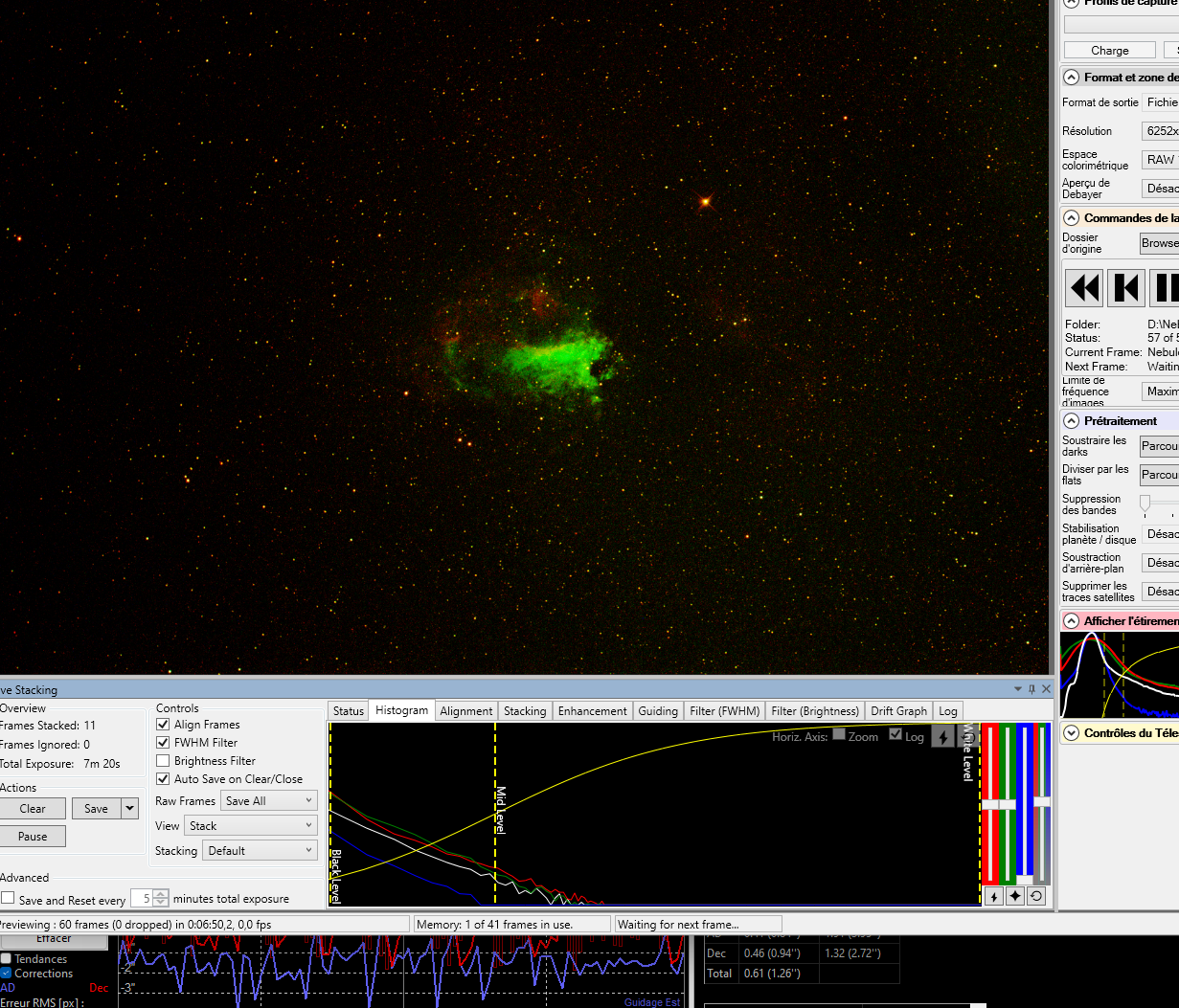Switch to the Alignment tab
This screenshot has height=1008, width=1179.
tap(465, 711)
